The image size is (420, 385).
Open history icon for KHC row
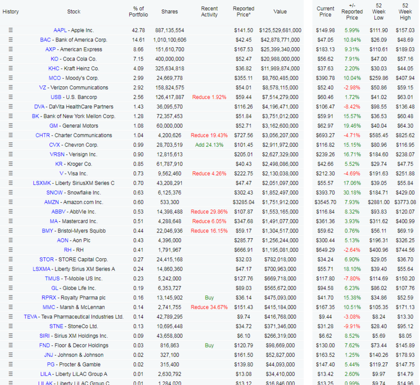point(11,68)
